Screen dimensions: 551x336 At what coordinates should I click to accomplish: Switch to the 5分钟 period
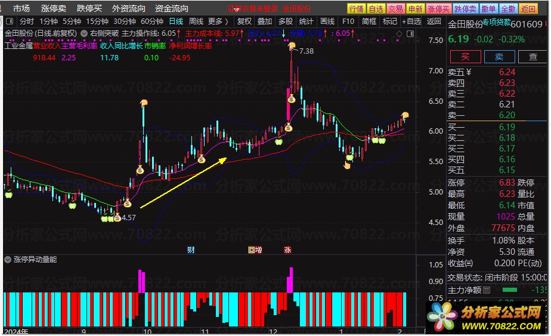[72, 21]
